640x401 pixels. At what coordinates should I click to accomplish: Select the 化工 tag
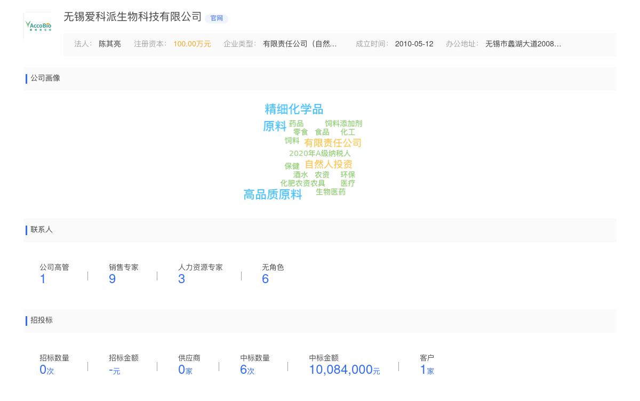pos(348,132)
